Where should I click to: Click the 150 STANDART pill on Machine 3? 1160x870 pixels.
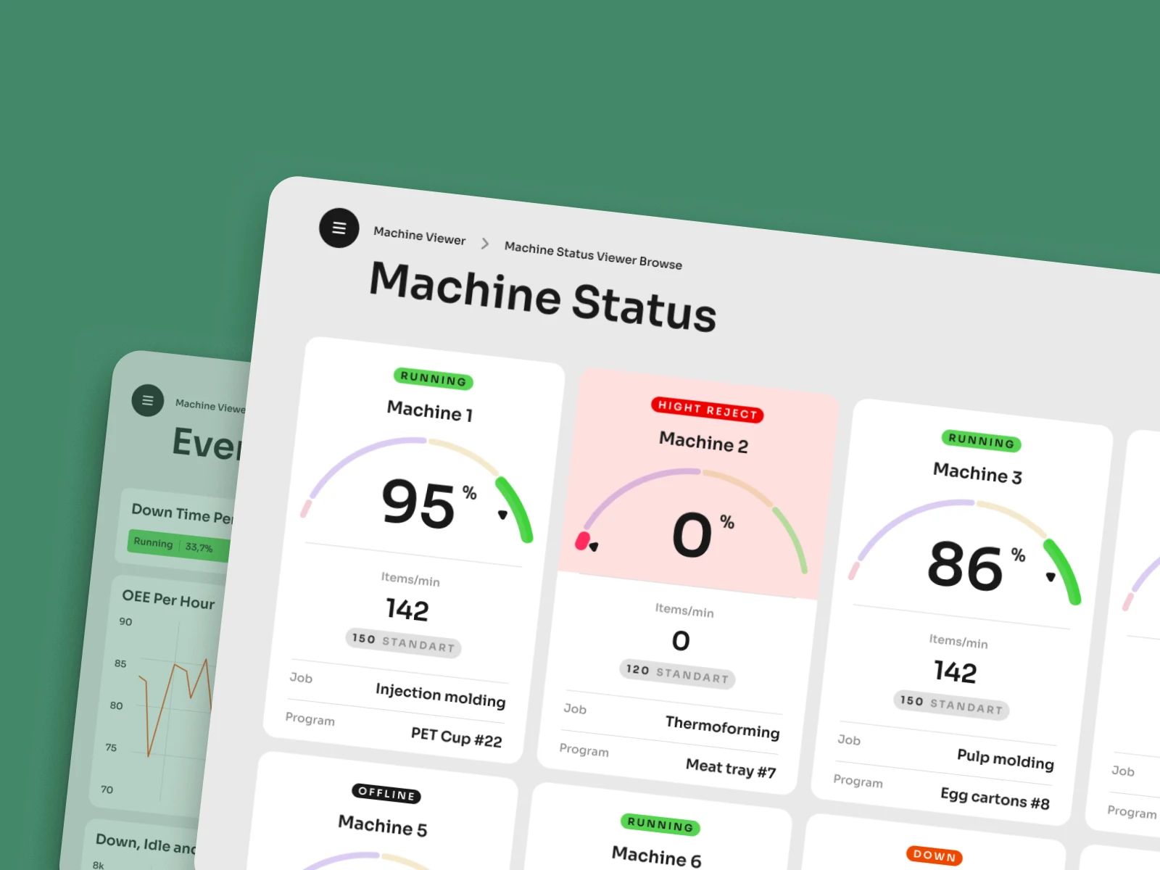(951, 704)
